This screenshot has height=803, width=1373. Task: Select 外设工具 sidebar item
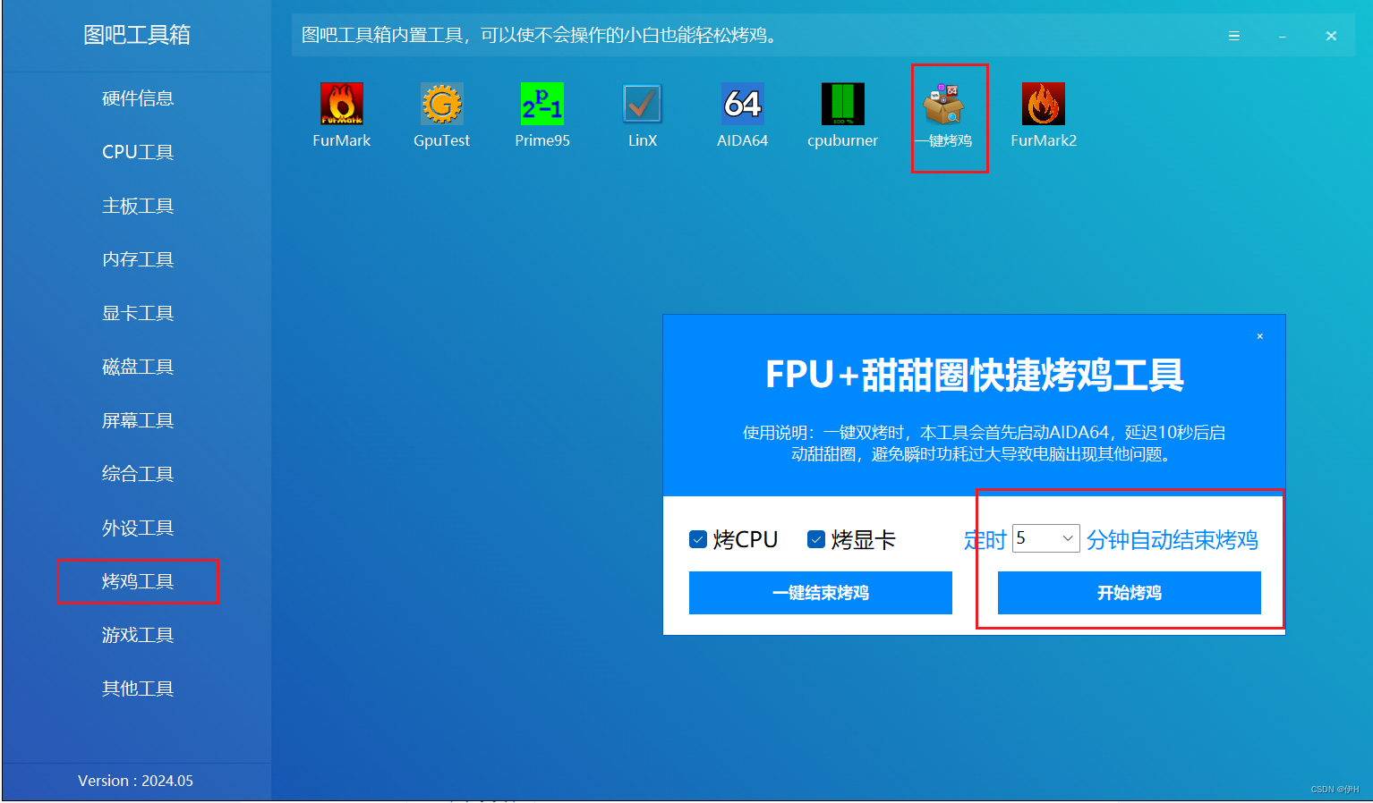click(x=138, y=528)
